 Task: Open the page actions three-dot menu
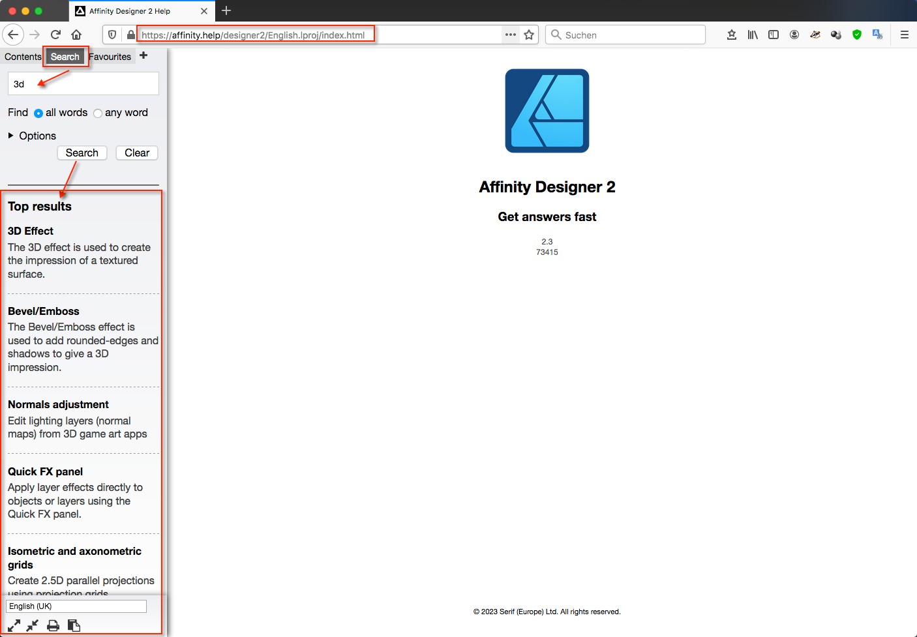[x=511, y=35]
